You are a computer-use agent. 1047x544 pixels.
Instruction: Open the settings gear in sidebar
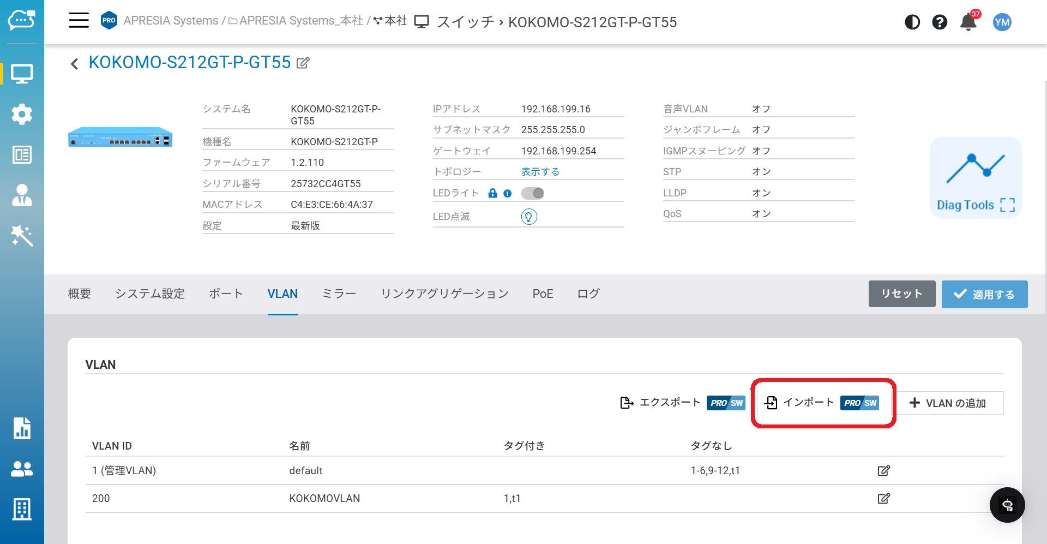tap(22, 114)
